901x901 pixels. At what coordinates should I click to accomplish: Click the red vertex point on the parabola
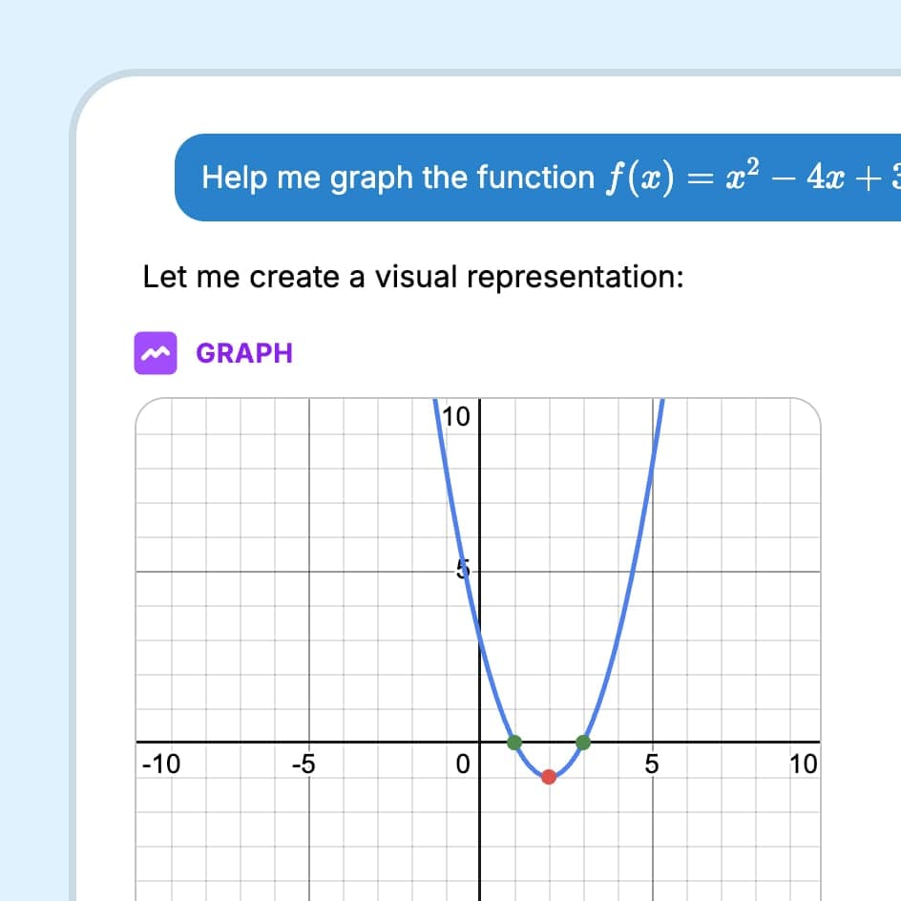(x=549, y=777)
